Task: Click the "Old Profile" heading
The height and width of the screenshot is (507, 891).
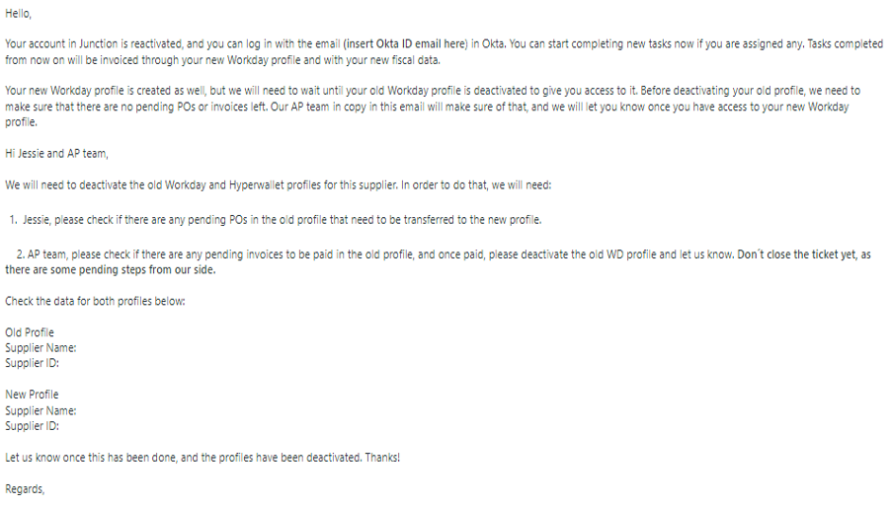Action: pyautogui.click(x=30, y=332)
